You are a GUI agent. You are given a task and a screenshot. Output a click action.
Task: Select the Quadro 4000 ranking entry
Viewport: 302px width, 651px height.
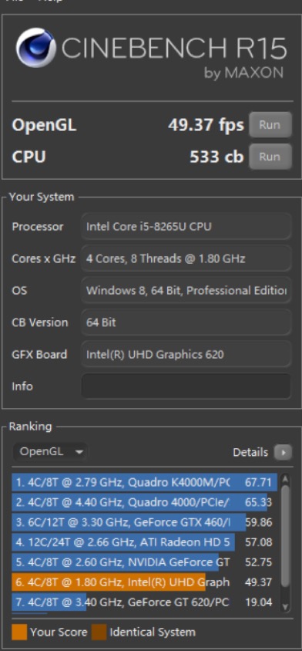(x=144, y=502)
